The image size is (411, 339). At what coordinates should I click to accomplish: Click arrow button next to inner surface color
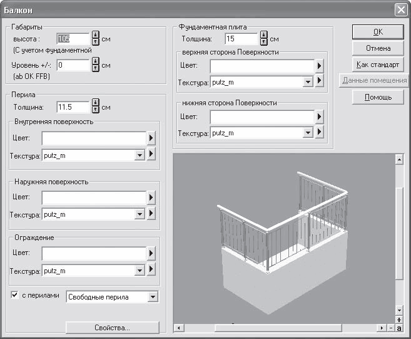click(x=151, y=138)
